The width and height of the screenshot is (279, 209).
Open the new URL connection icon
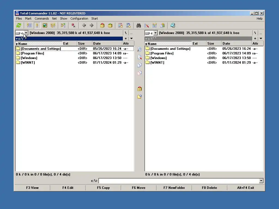128,25
